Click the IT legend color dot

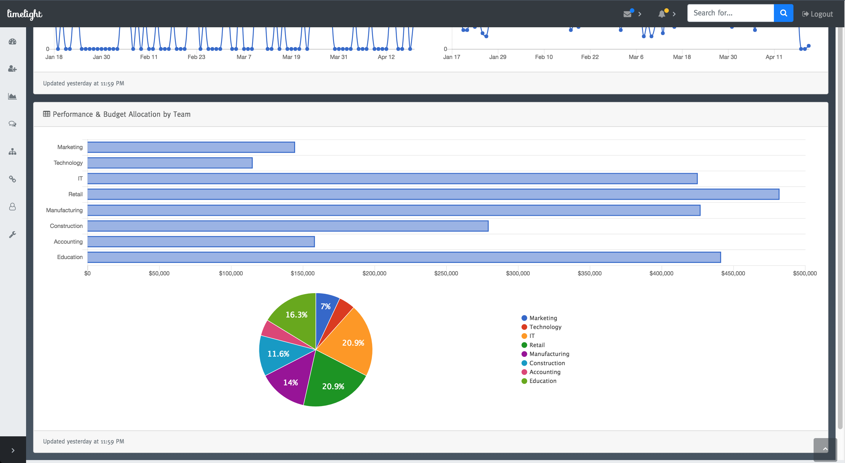pyautogui.click(x=524, y=336)
